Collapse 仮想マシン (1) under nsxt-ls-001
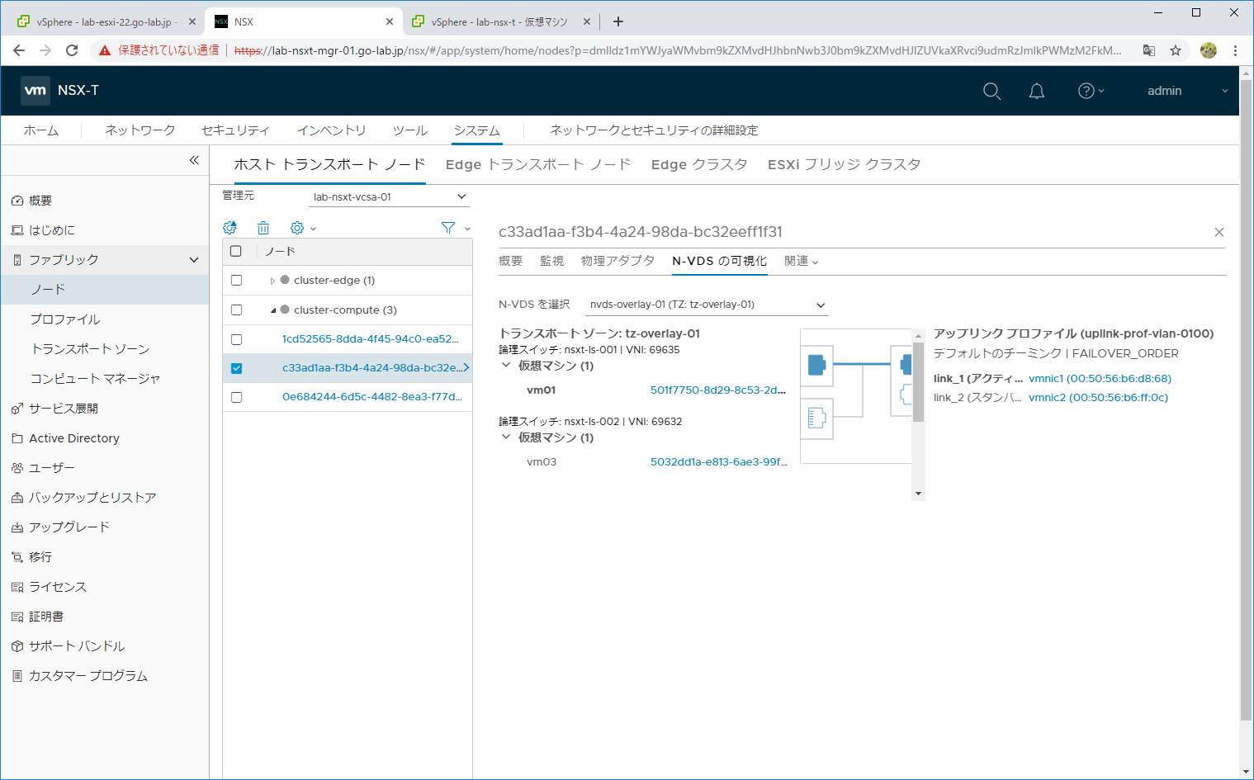 click(x=506, y=365)
